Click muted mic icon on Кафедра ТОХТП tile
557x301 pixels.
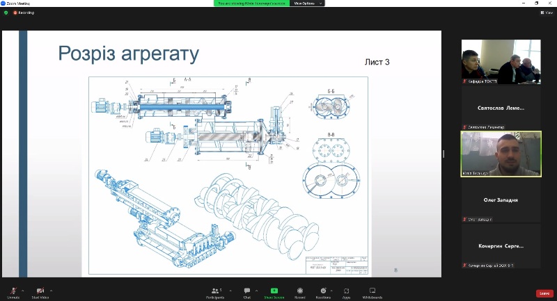coord(464,81)
